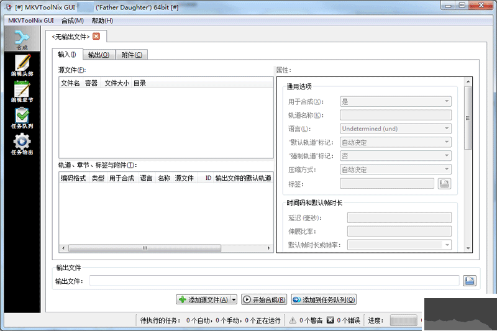497x331 pixels.
Task: Click the 编码格式 column header
Action: point(73,178)
